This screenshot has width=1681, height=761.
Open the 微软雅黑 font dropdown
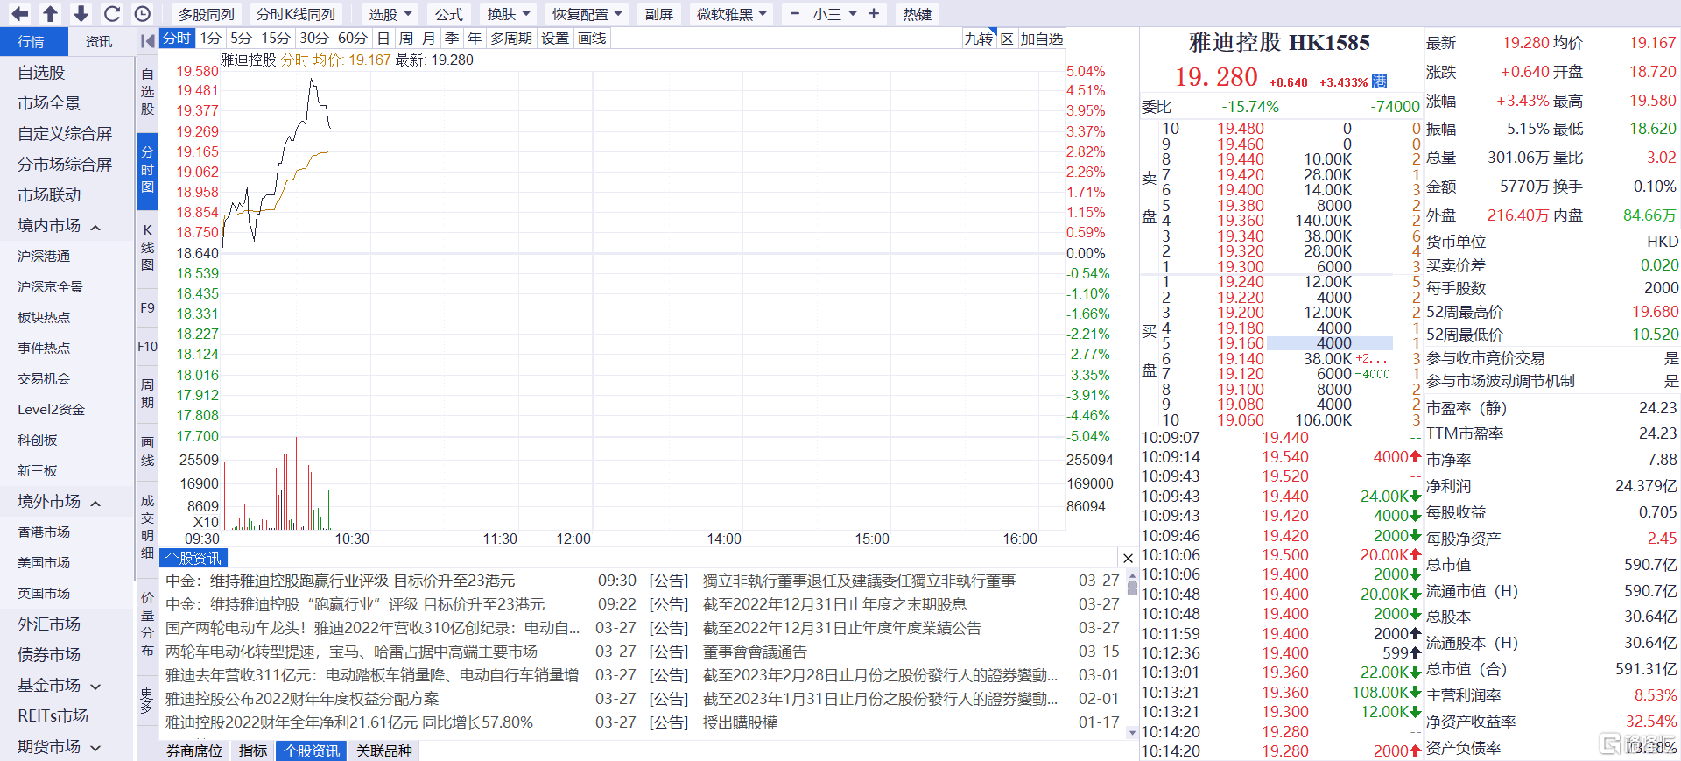coord(732,14)
